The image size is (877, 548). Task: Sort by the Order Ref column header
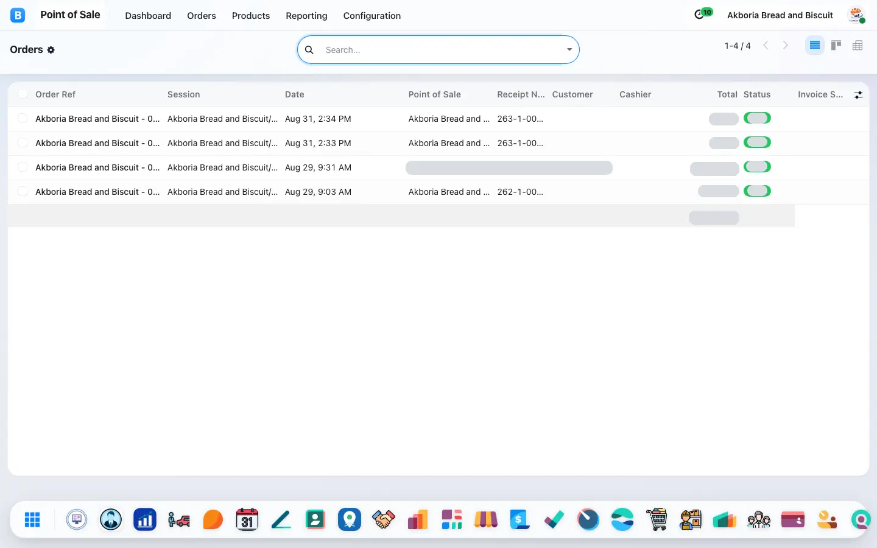coord(55,94)
